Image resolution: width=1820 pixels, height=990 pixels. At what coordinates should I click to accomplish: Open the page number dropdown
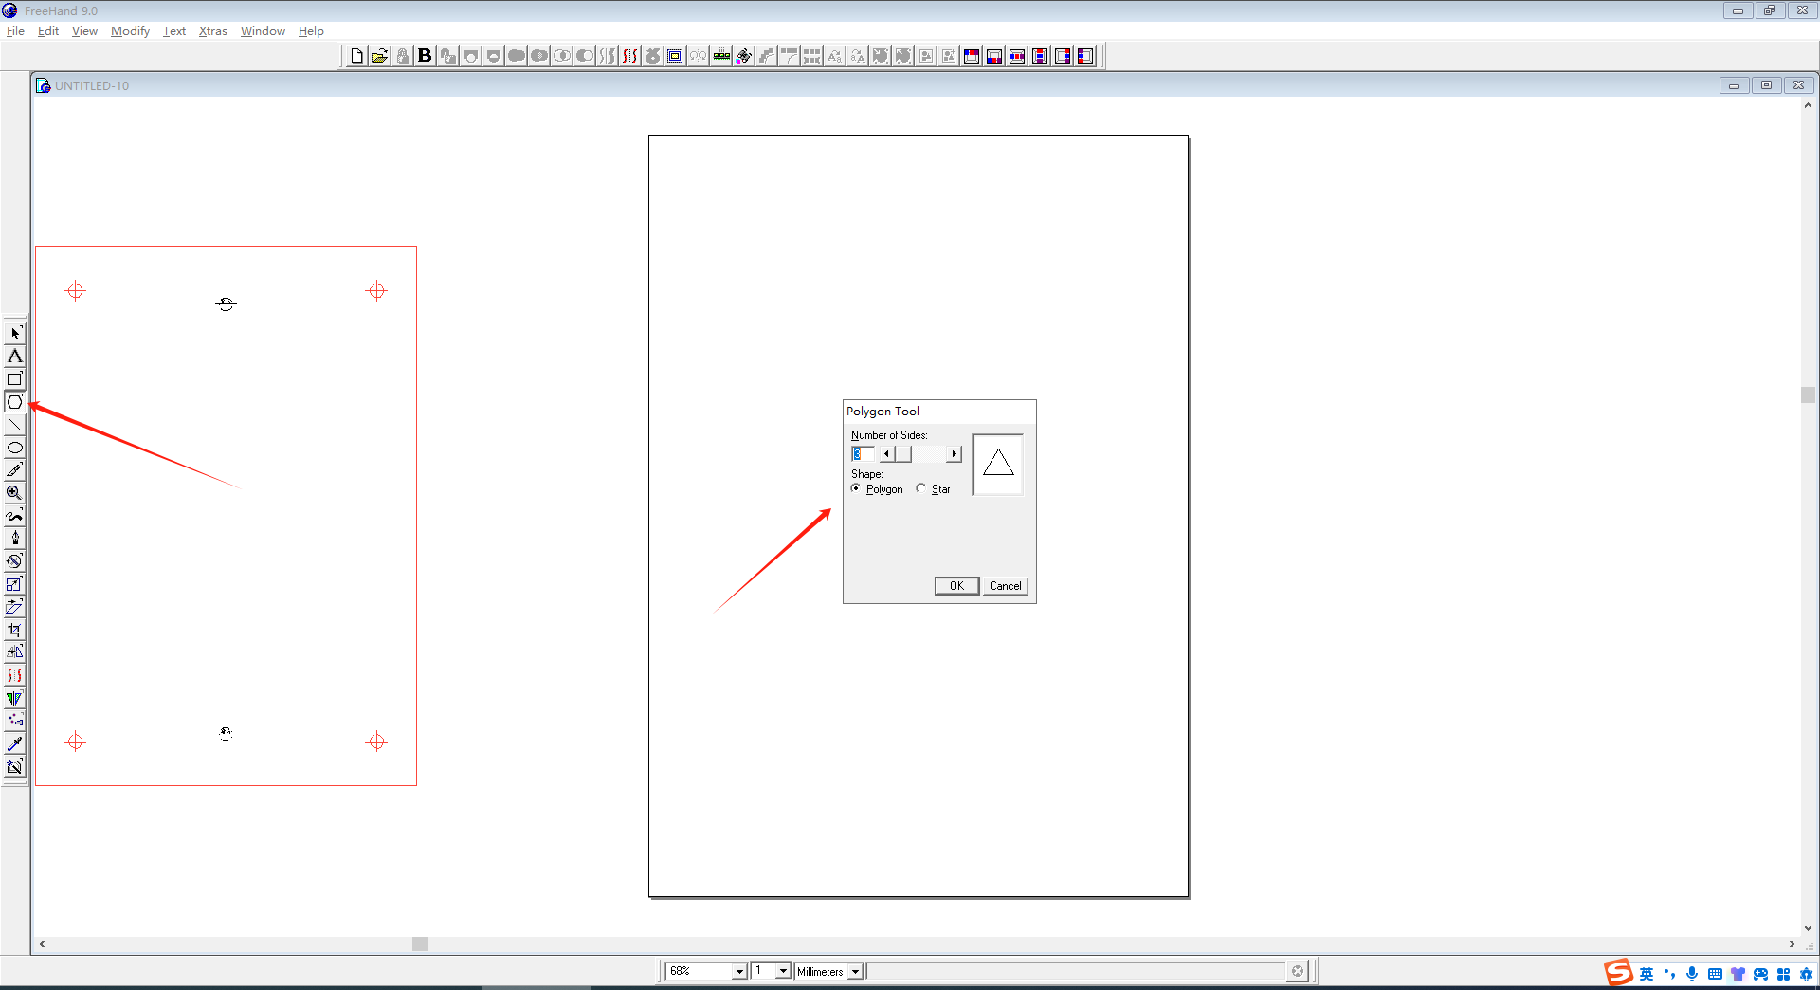[783, 972]
